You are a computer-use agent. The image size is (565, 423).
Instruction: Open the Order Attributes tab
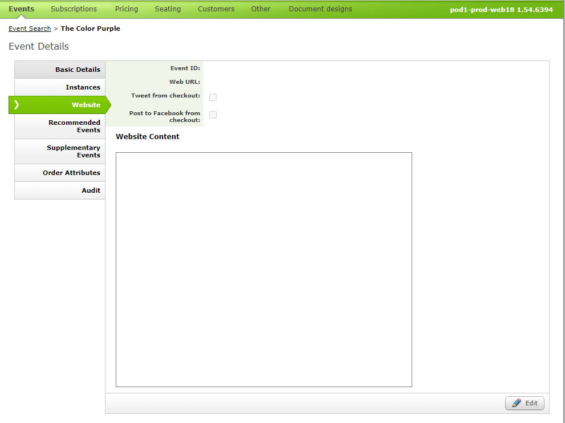coord(60,173)
